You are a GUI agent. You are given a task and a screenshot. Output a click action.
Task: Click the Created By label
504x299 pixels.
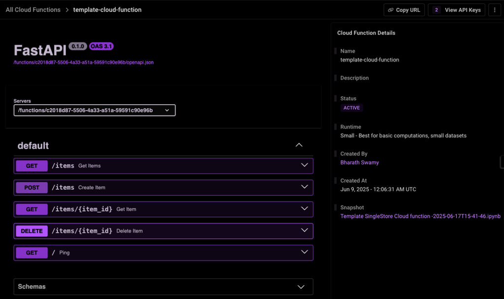coord(354,154)
